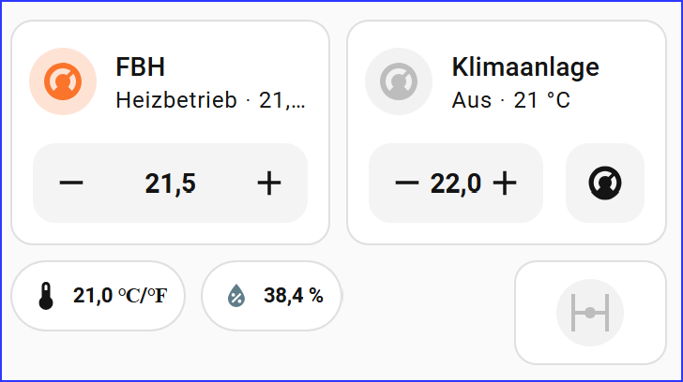Lower the Klimaanlage setpoint with minus
The width and height of the screenshot is (683, 382).
(406, 184)
